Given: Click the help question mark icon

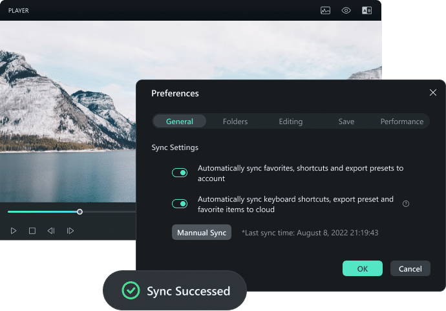Looking at the screenshot, I should point(406,204).
